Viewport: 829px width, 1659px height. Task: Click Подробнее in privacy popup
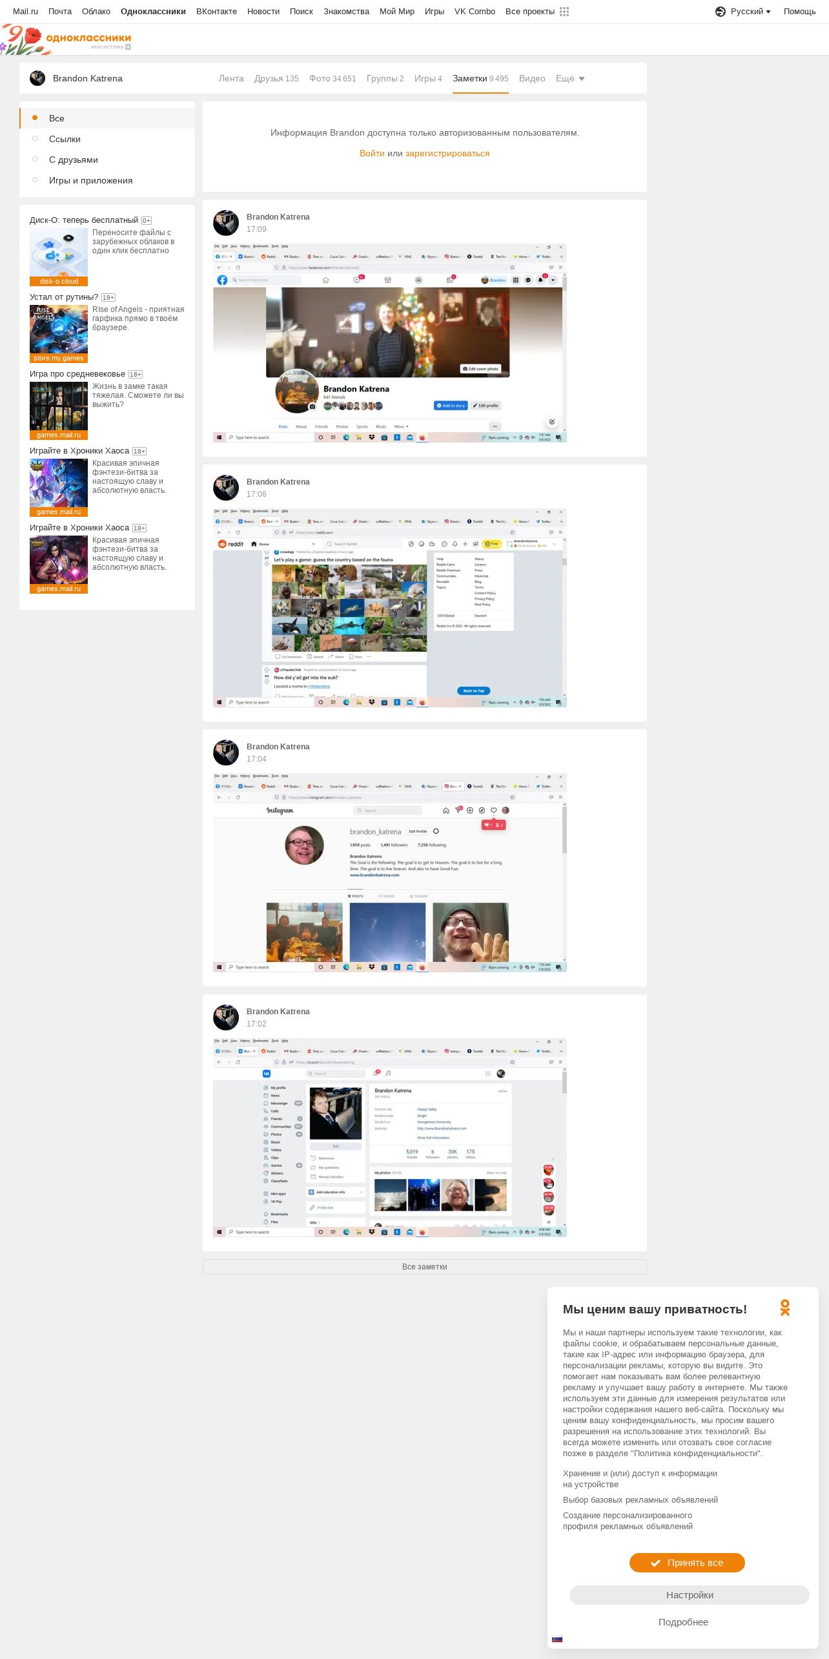click(x=683, y=1622)
